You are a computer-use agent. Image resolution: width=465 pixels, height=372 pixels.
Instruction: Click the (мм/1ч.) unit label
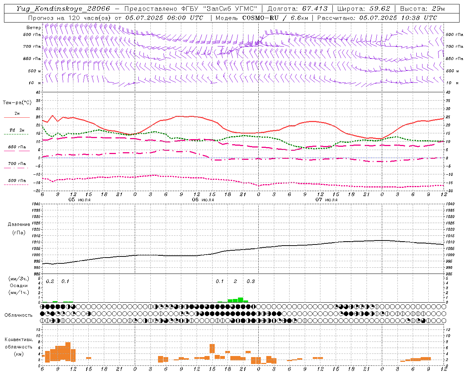coord(19,292)
